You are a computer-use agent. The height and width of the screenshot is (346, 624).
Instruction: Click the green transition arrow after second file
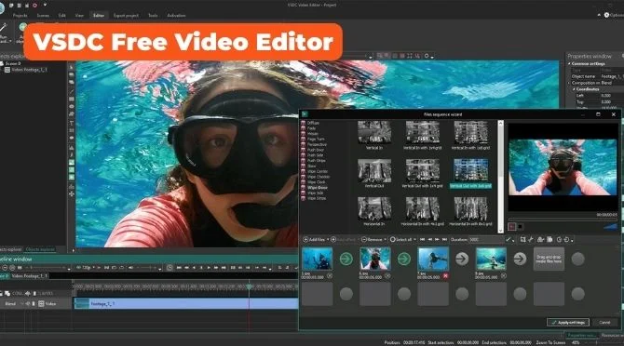coord(404,259)
